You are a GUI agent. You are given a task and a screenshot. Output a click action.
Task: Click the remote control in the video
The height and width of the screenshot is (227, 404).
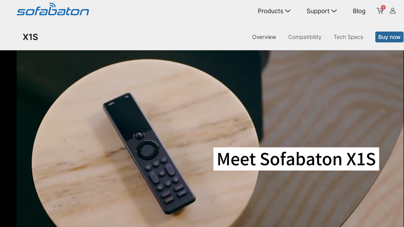[149, 153]
